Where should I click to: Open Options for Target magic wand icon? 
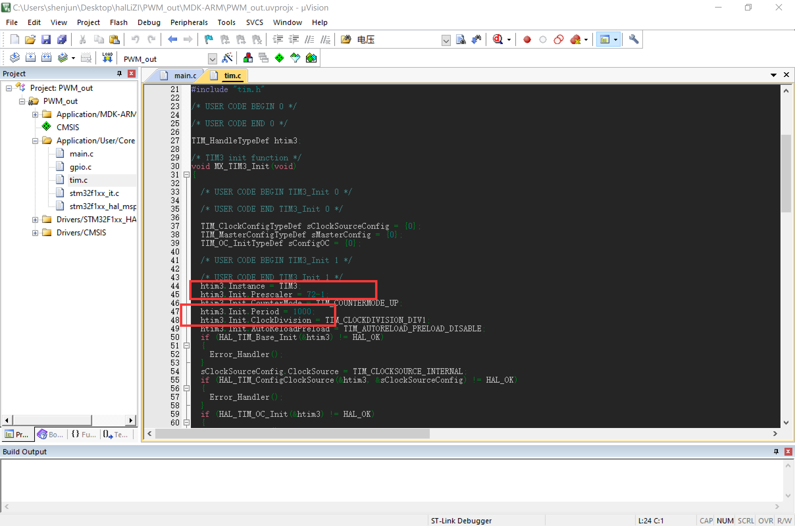(227, 58)
